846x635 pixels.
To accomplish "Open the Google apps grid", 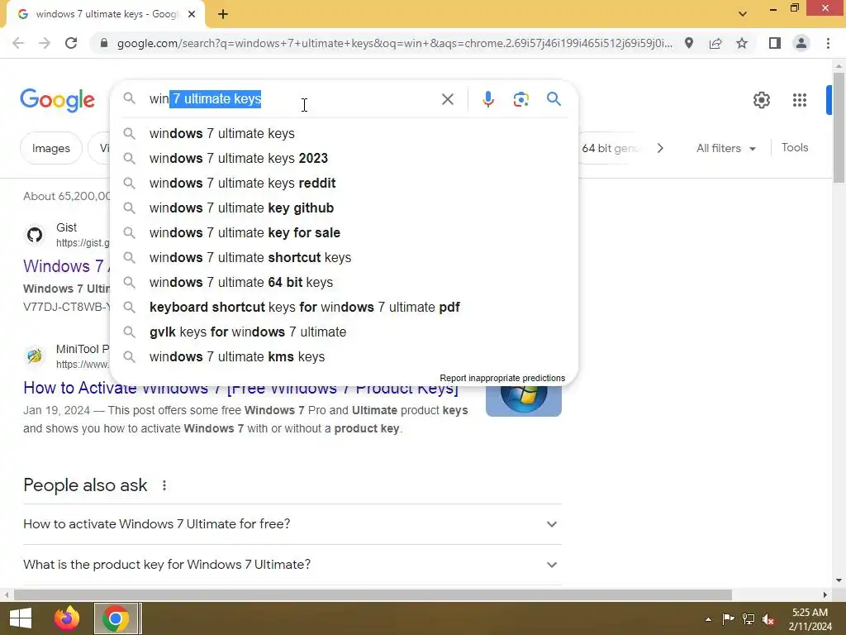I will (x=799, y=100).
